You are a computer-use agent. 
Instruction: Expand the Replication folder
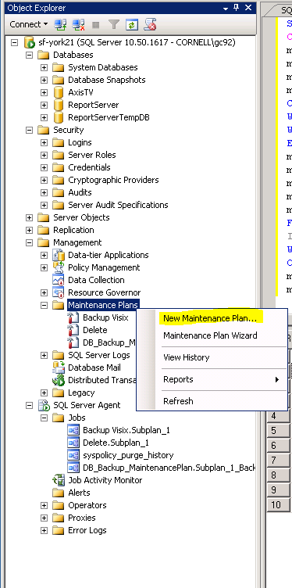(x=29, y=230)
